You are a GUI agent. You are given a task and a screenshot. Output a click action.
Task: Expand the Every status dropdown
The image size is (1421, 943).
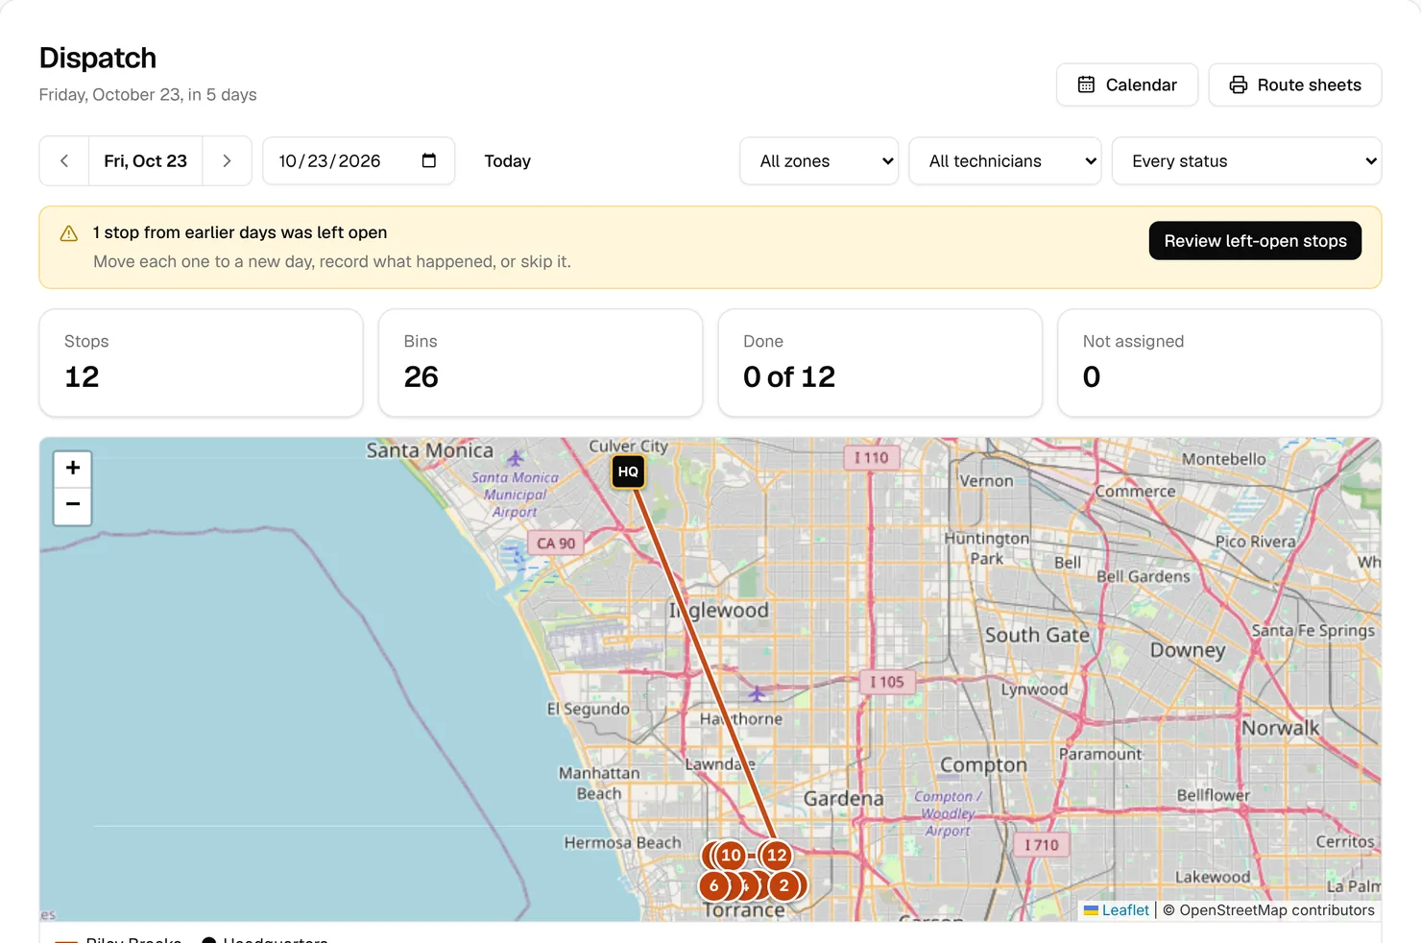click(1246, 161)
